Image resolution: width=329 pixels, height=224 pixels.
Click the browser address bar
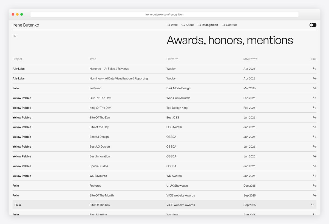pos(164,14)
